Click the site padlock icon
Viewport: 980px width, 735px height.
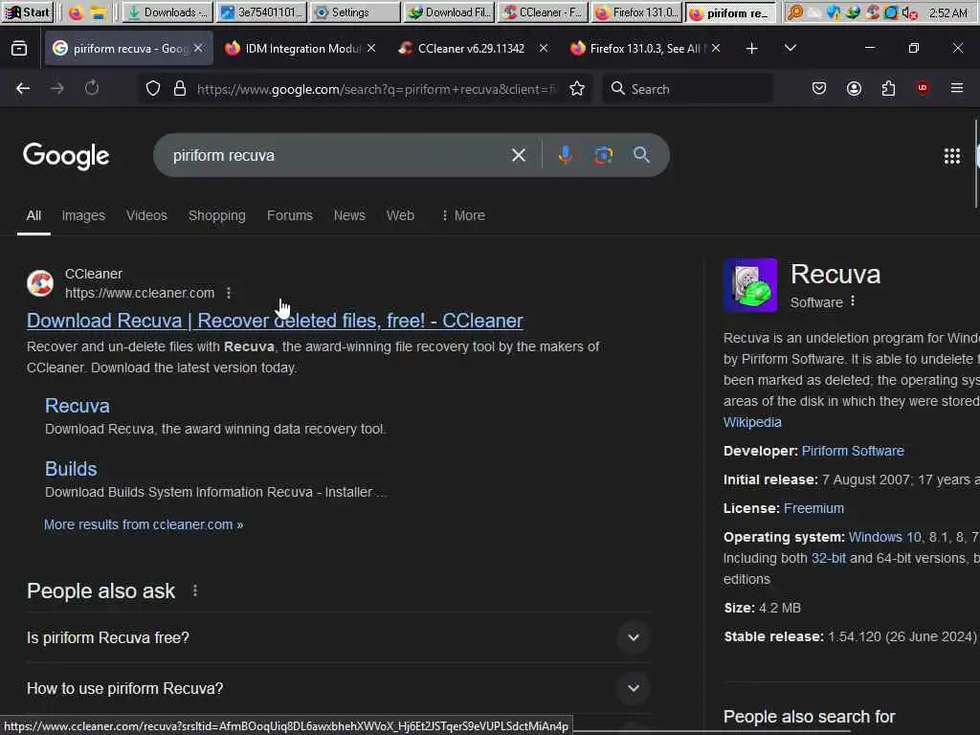coord(180,88)
